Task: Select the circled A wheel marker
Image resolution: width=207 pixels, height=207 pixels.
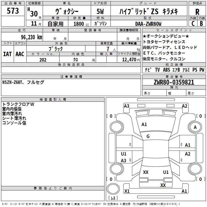Action: (x=195, y=127)
